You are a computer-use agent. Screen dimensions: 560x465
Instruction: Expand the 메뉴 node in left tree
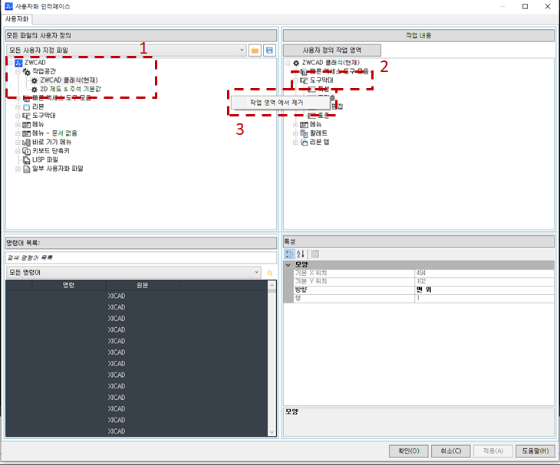pyautogui.click(x=18, y=125)
